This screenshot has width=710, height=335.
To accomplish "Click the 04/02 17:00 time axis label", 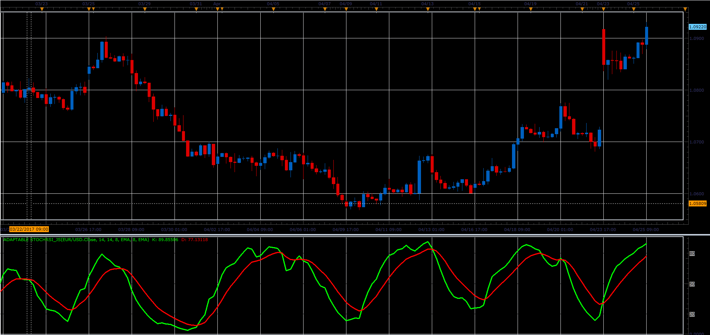I will point(217,230).
